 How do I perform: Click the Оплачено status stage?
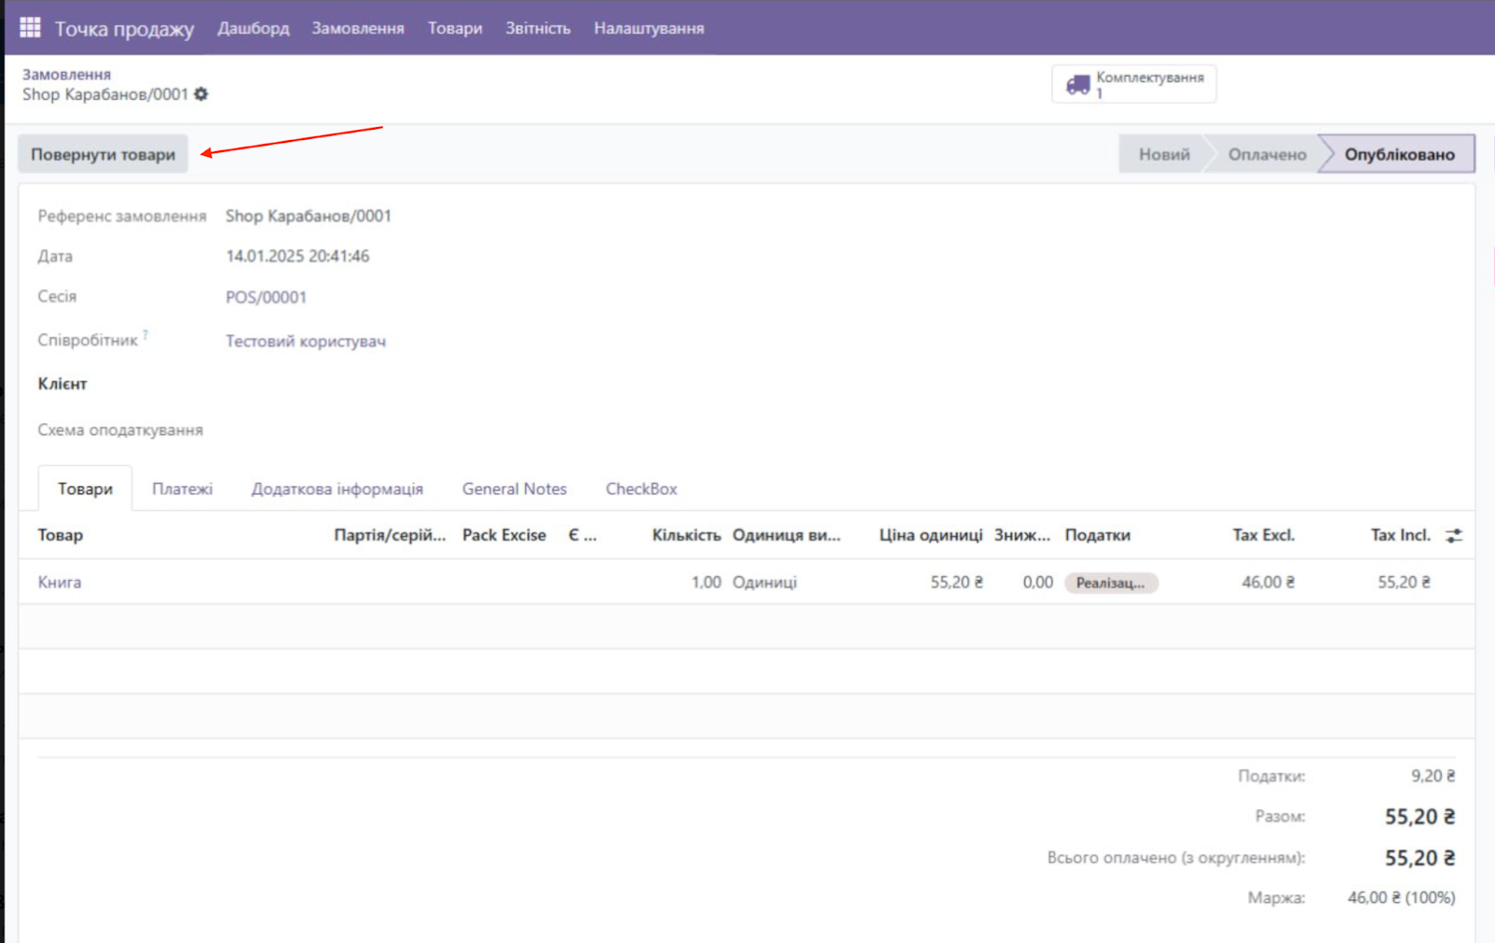click(1266, 154)
